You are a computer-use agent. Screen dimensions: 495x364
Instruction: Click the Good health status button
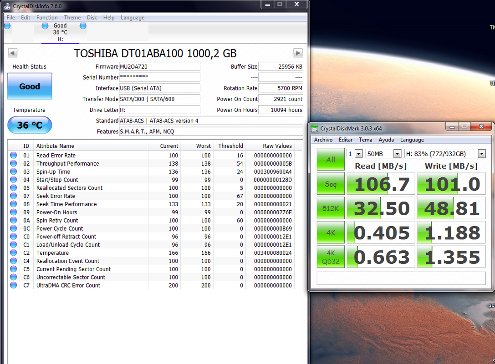30,86
